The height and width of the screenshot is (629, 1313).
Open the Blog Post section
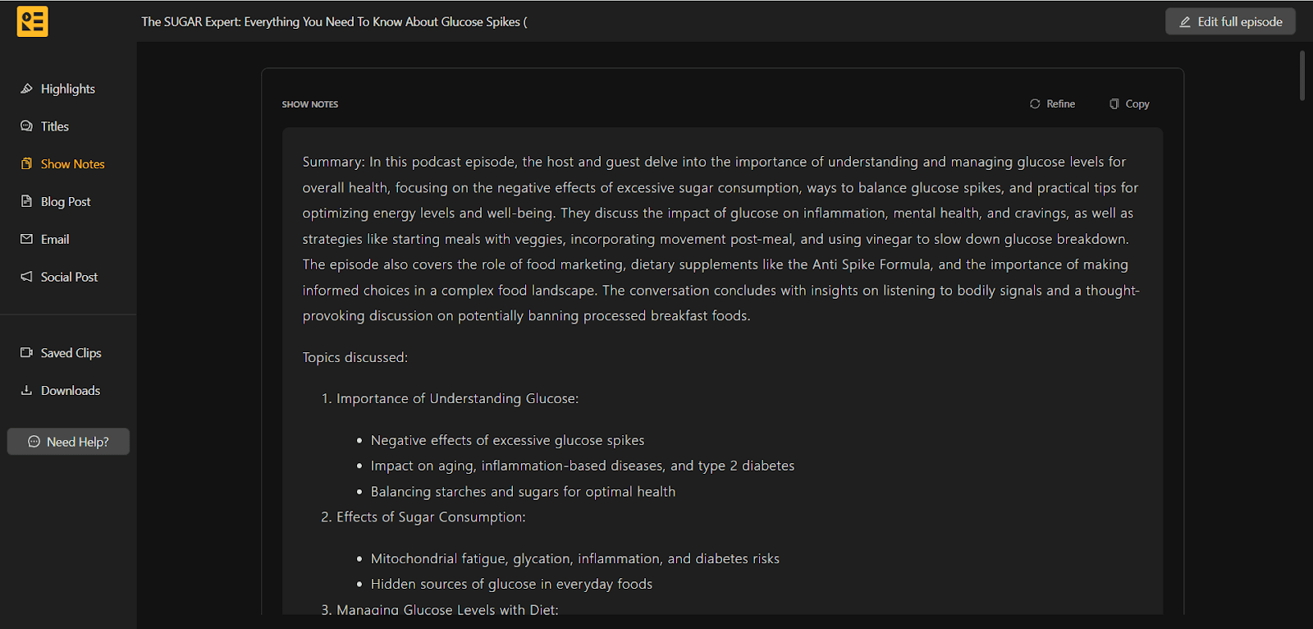(x=66, y=202)
